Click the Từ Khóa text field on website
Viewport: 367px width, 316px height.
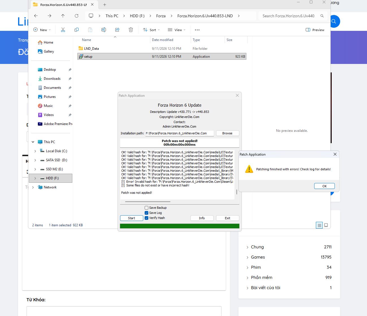click(124, 311)
